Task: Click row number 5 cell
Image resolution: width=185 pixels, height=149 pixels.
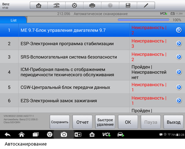Action: tap(9, 87)
